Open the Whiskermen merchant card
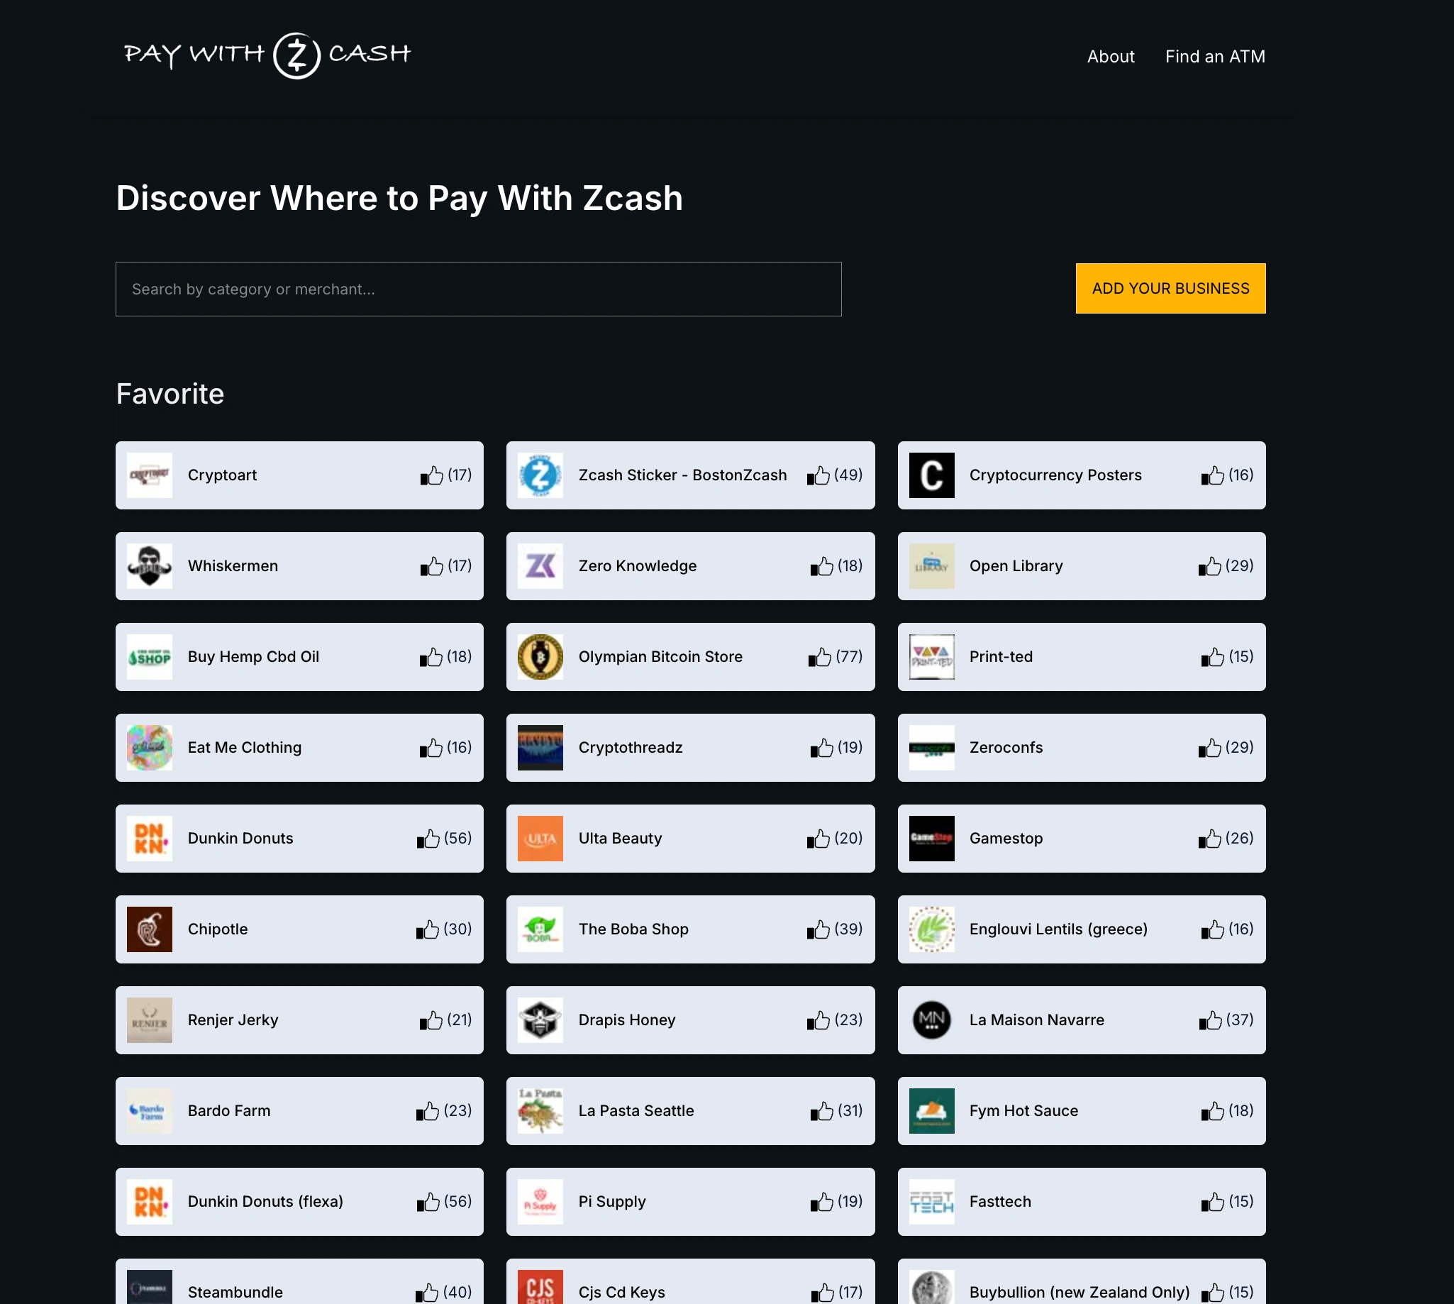Screen dimensions: 1454x1304 pyautogui.click(x=232, y=567)
